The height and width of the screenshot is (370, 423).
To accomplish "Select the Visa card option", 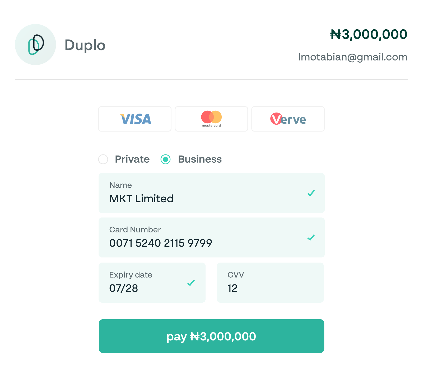I will click(135, 119).
